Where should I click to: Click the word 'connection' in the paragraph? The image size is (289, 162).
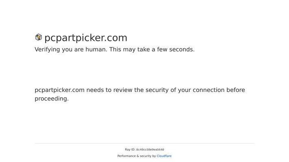click(209, 90)
